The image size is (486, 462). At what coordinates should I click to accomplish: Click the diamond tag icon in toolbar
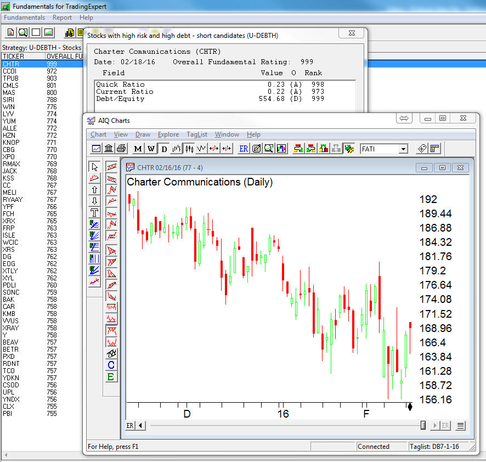tap(422, 149)
